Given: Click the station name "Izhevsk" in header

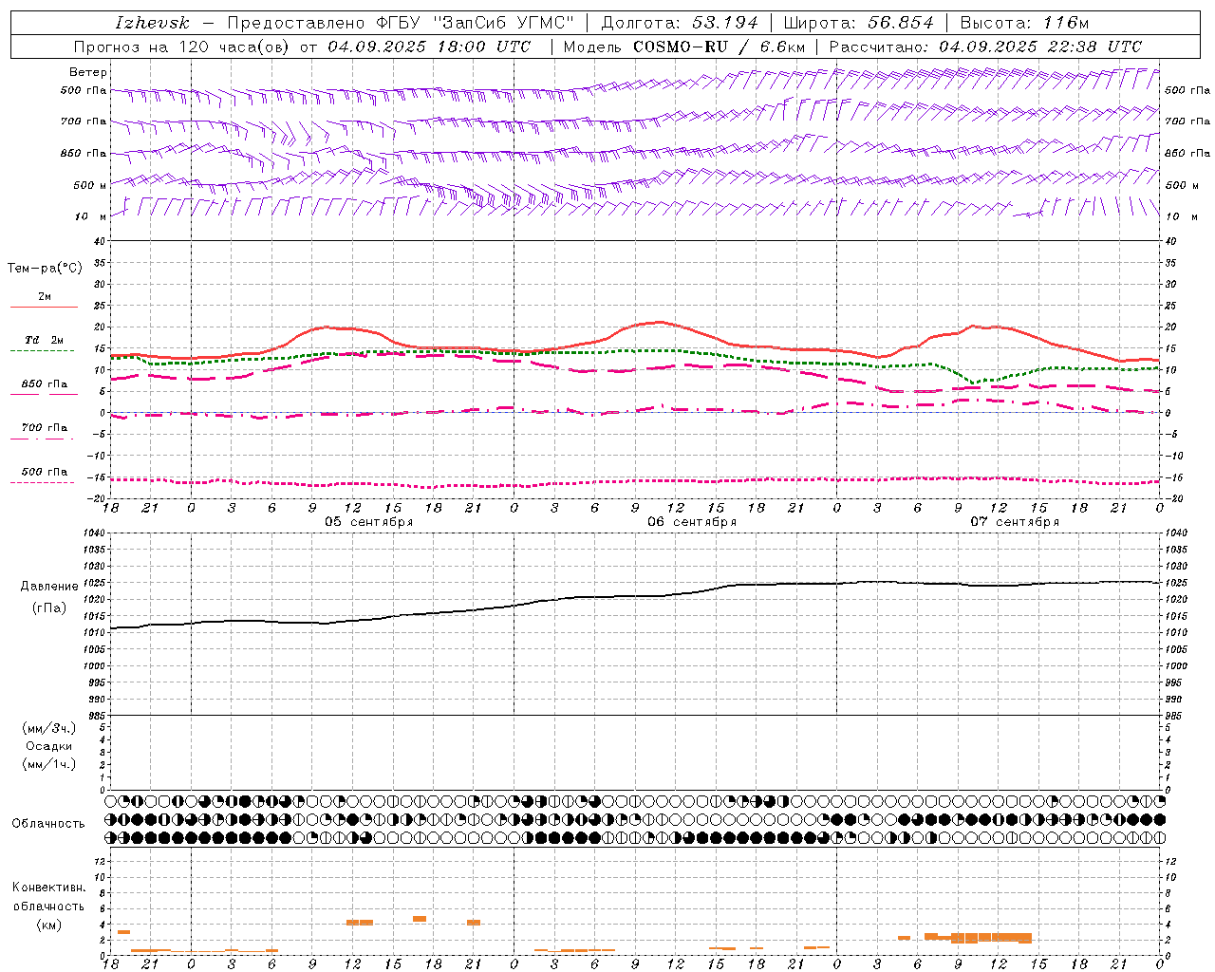Looking at the screenshot, I should [152, 23].
